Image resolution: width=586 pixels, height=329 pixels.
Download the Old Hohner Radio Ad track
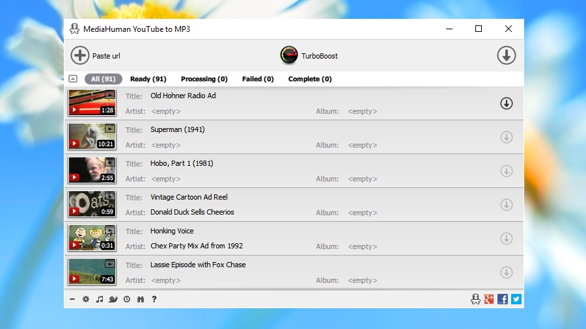pos(507,103)
